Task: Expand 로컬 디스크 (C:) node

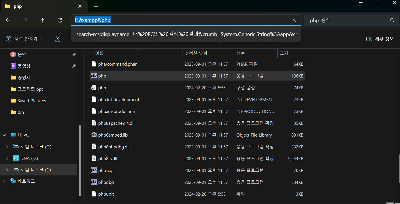Action: pyautogui.click(x=7, y=147)
